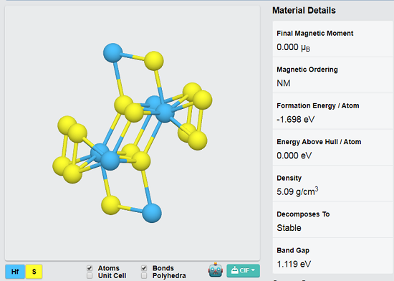Click the blue Hf element legend swatch
The height and width of the screenshot is (281, 394).
(x=15, y=272)
